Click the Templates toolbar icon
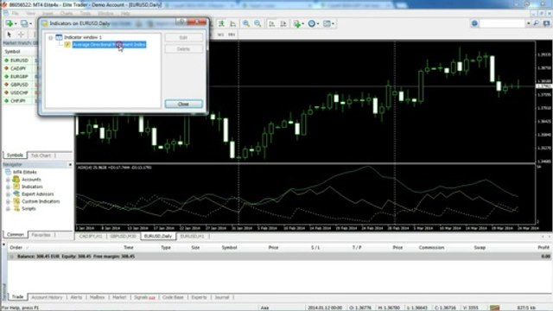This screenshot has width=553, height=311. pyautogui.click(x=327, y=23)
